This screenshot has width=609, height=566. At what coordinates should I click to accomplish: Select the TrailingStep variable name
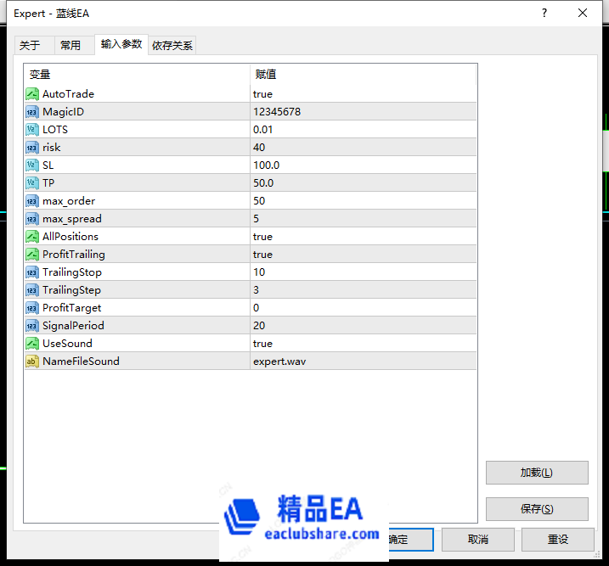point(72,290)
